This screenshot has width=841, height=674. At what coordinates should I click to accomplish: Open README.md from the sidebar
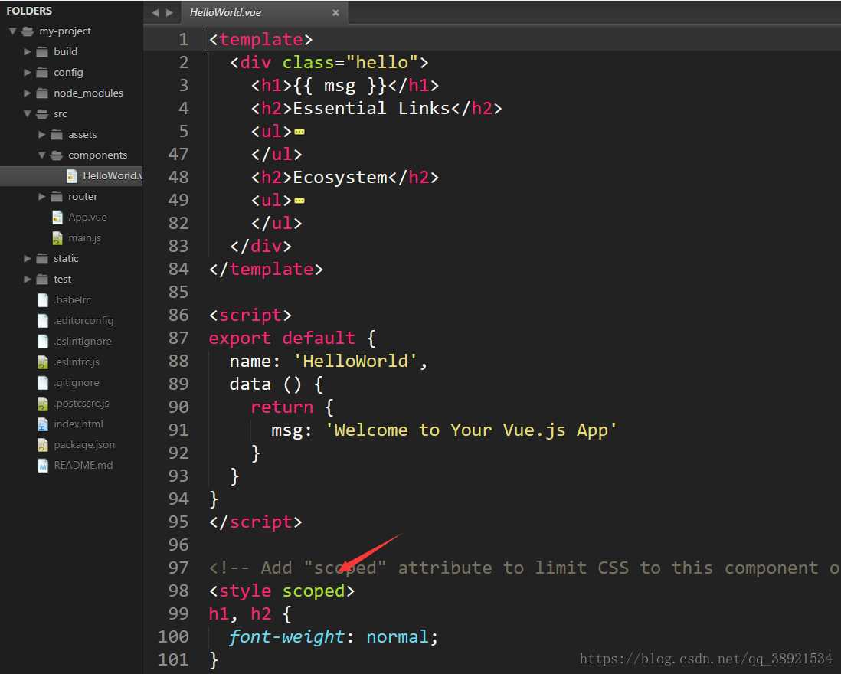[83, 466]
